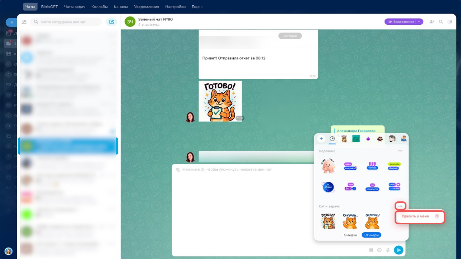Send the cat 'Отлично!' sticker

pos(372,221)
